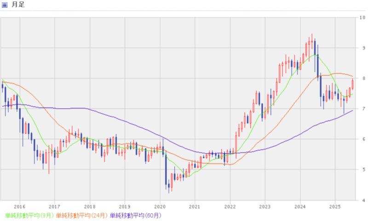Click the 2020 x-axis year label
The image size is (368, 222).
coord(160,207)
